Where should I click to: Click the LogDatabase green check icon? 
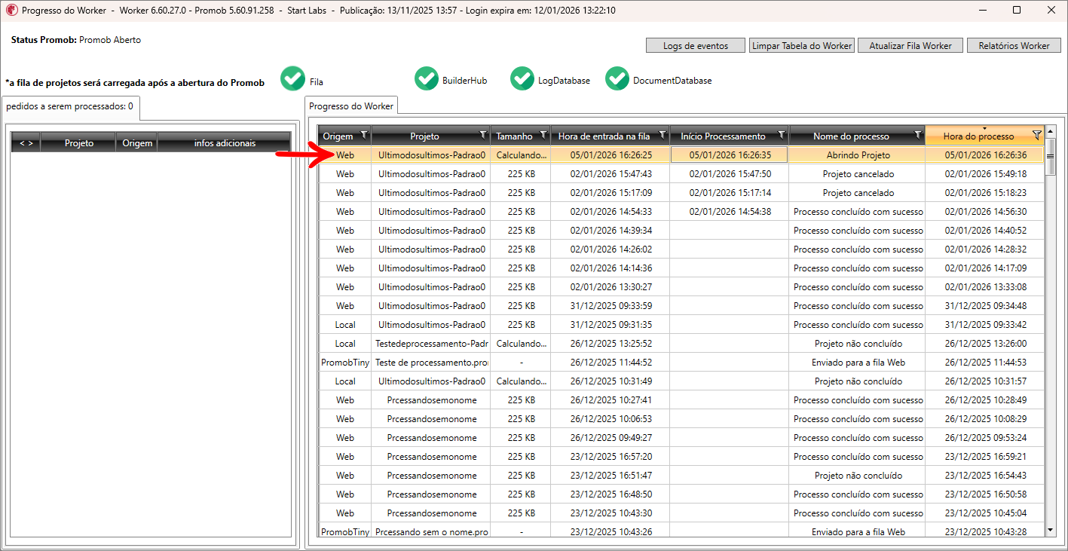click(522, 79)
